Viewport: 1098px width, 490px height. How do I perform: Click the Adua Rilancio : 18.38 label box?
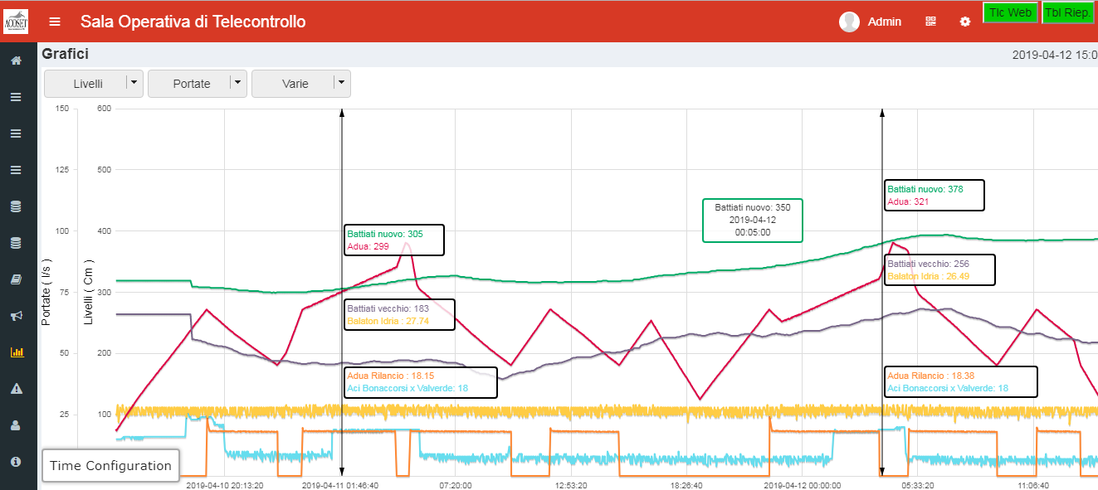[x=961, y=382]
